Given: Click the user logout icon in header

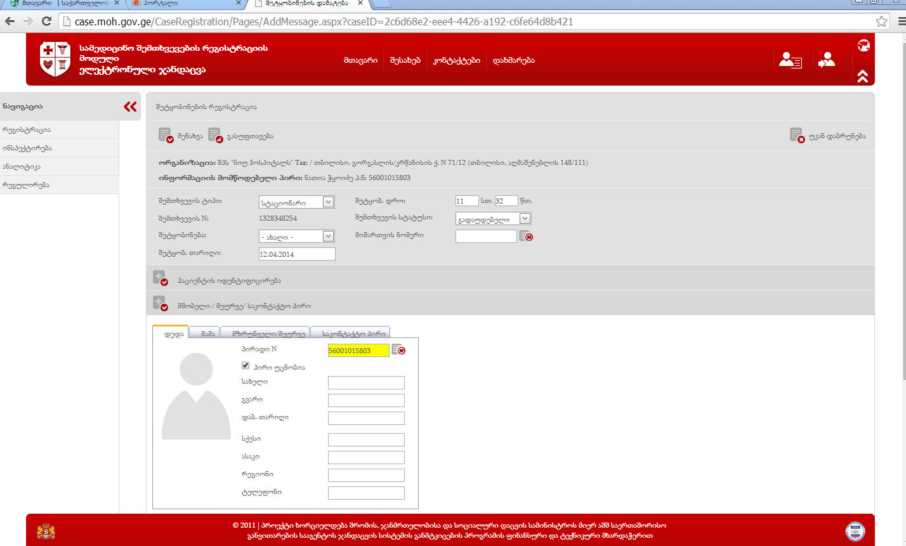Looking at the screenshot, I should [826, 60].
